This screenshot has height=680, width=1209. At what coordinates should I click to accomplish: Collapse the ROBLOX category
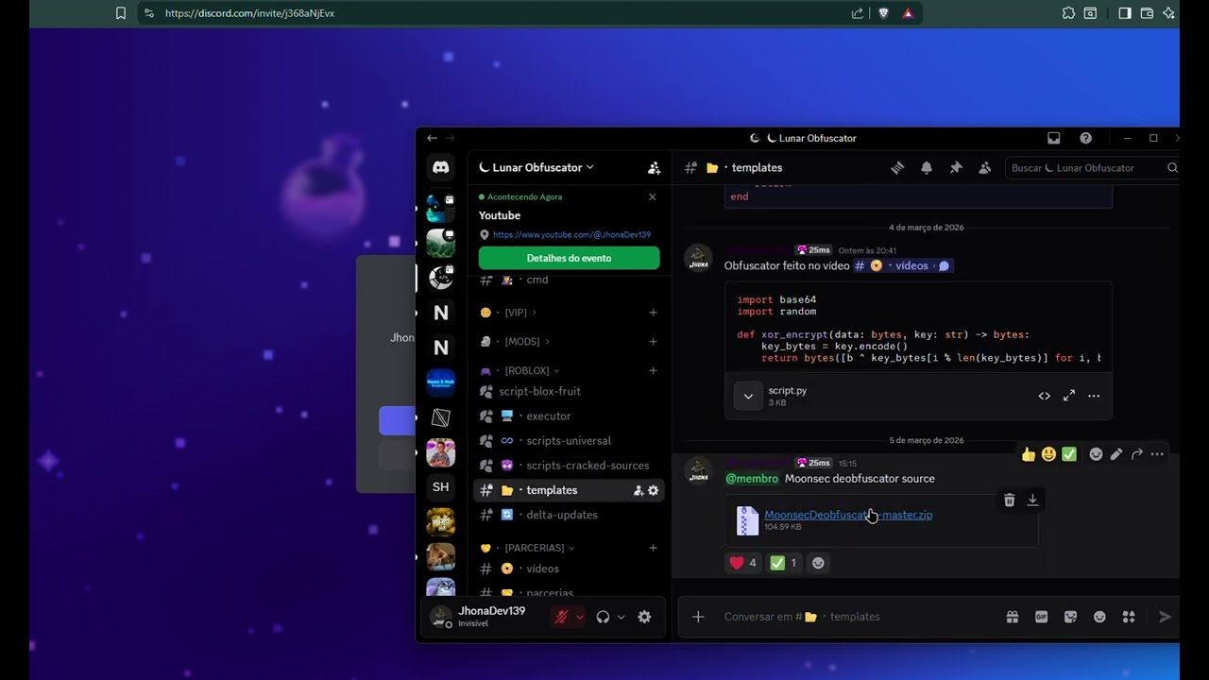[519, 371]
